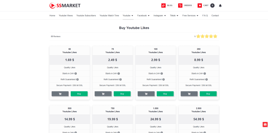Click the 750 Youtube Likes heading
This screenshot has width=268, height=133.
coord(113,110)
